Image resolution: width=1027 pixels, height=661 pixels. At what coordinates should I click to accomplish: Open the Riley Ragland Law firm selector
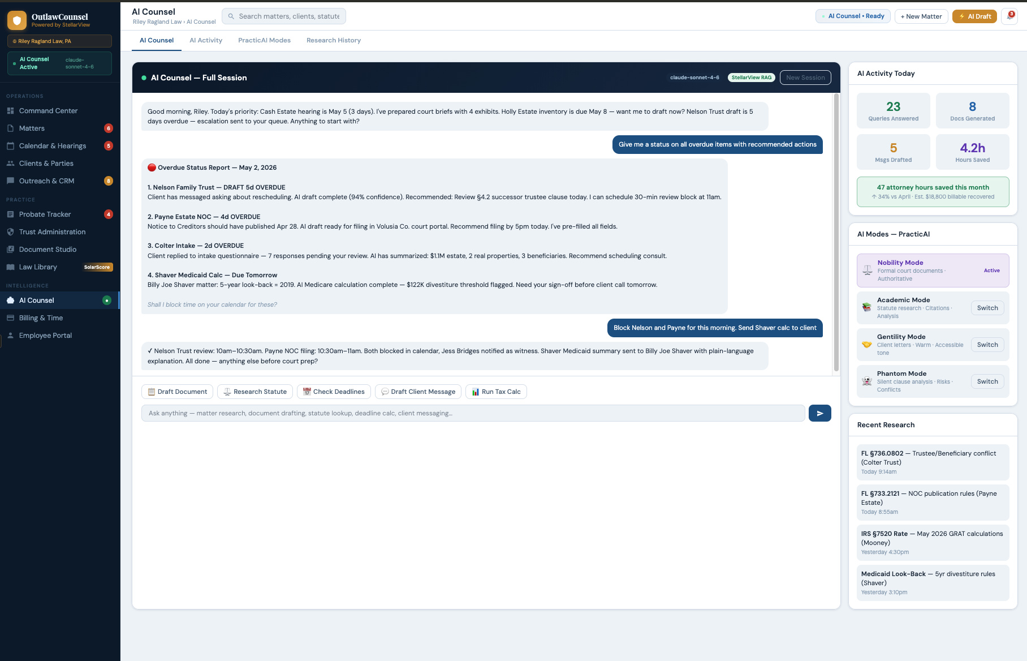click(x=59, y=41)
